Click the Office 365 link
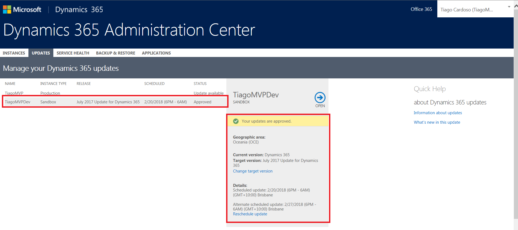This screenshot has width=518, height=230. (421, 9)
